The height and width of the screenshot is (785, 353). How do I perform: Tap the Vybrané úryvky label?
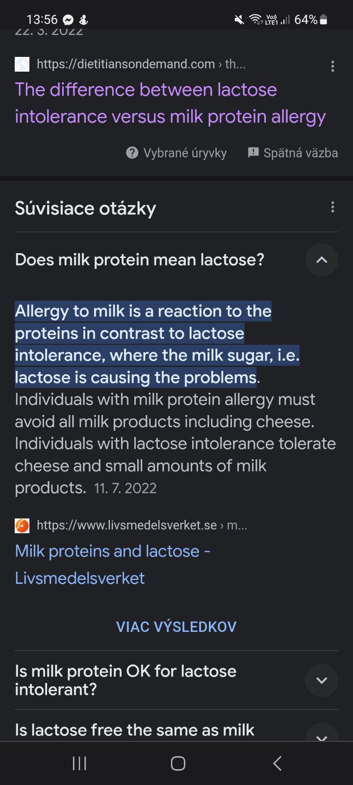coord(185,153)
